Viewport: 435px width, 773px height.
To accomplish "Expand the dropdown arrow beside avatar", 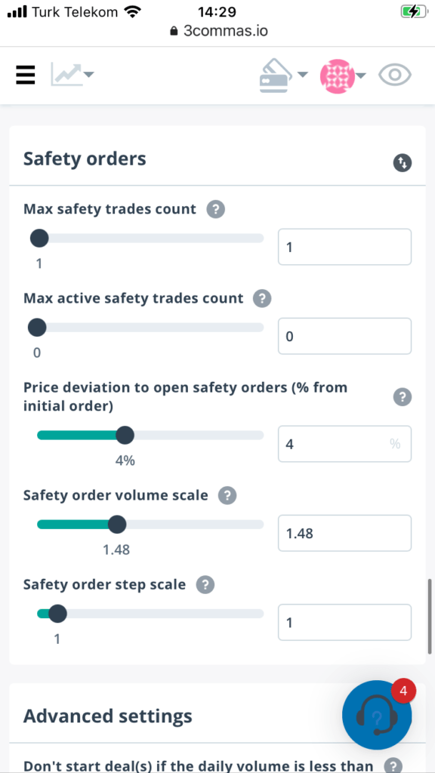I will click(x=361, y=75).
